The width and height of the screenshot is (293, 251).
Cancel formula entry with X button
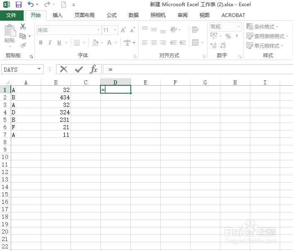click(63, 69)
